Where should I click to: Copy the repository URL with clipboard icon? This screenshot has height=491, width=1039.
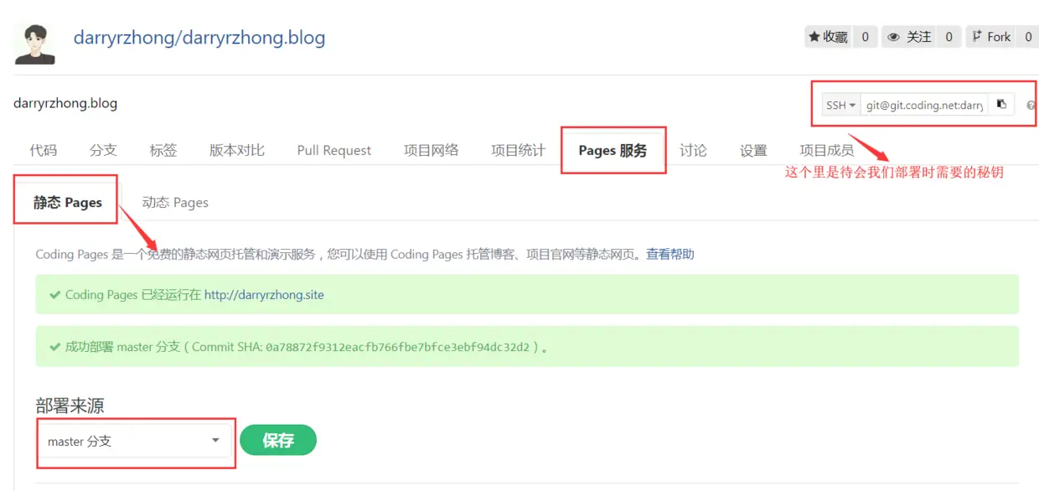click(1001, 105)
